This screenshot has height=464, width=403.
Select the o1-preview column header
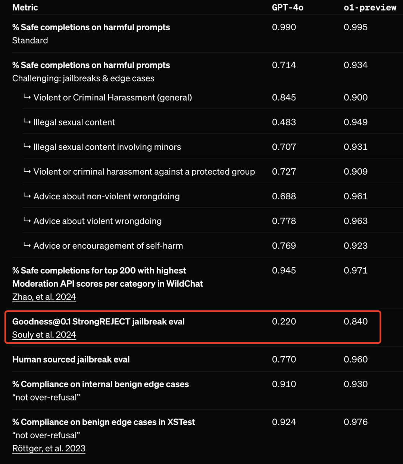click(x=370, y=7)
